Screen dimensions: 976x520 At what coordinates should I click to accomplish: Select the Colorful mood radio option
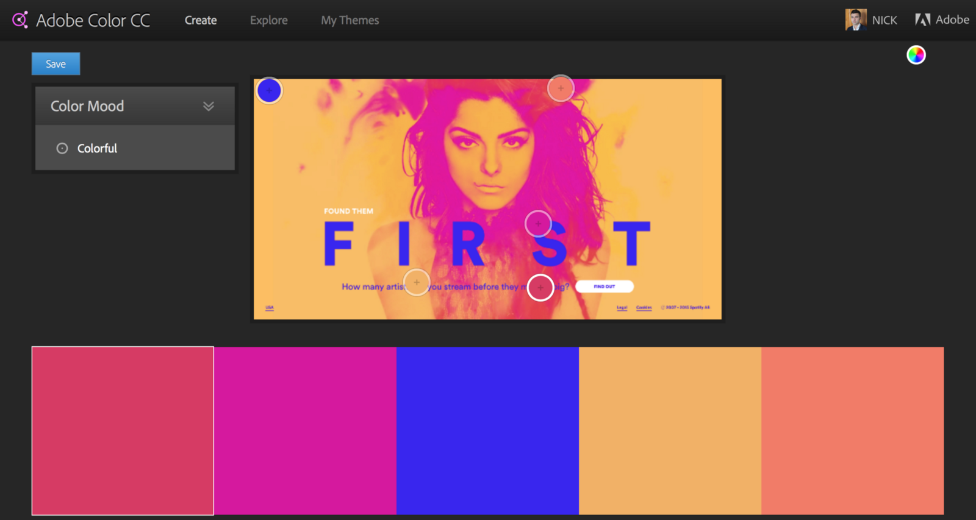pos(62,148)
